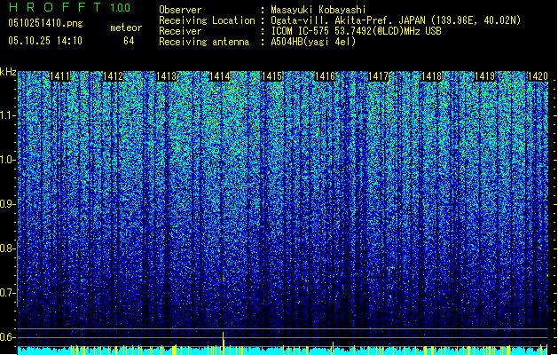Click antenna value A504HB(yagi 4el)
Viewport: 558px width, 355px height.
(x=313, y=42)
